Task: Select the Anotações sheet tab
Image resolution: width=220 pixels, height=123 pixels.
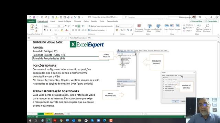Action: 59,114
